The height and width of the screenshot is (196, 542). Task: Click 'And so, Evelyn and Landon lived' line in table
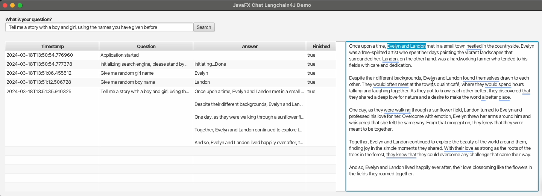[x=249, y=143]
